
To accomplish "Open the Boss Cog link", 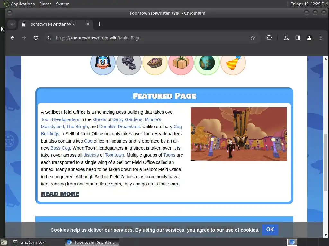I will (x=60, y=148).
